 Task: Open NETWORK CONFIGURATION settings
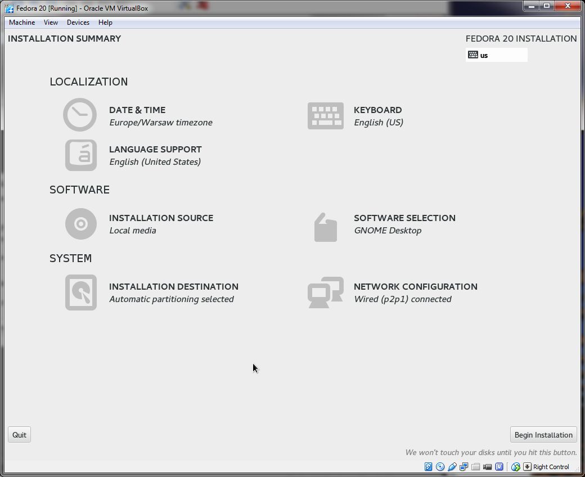416,286
